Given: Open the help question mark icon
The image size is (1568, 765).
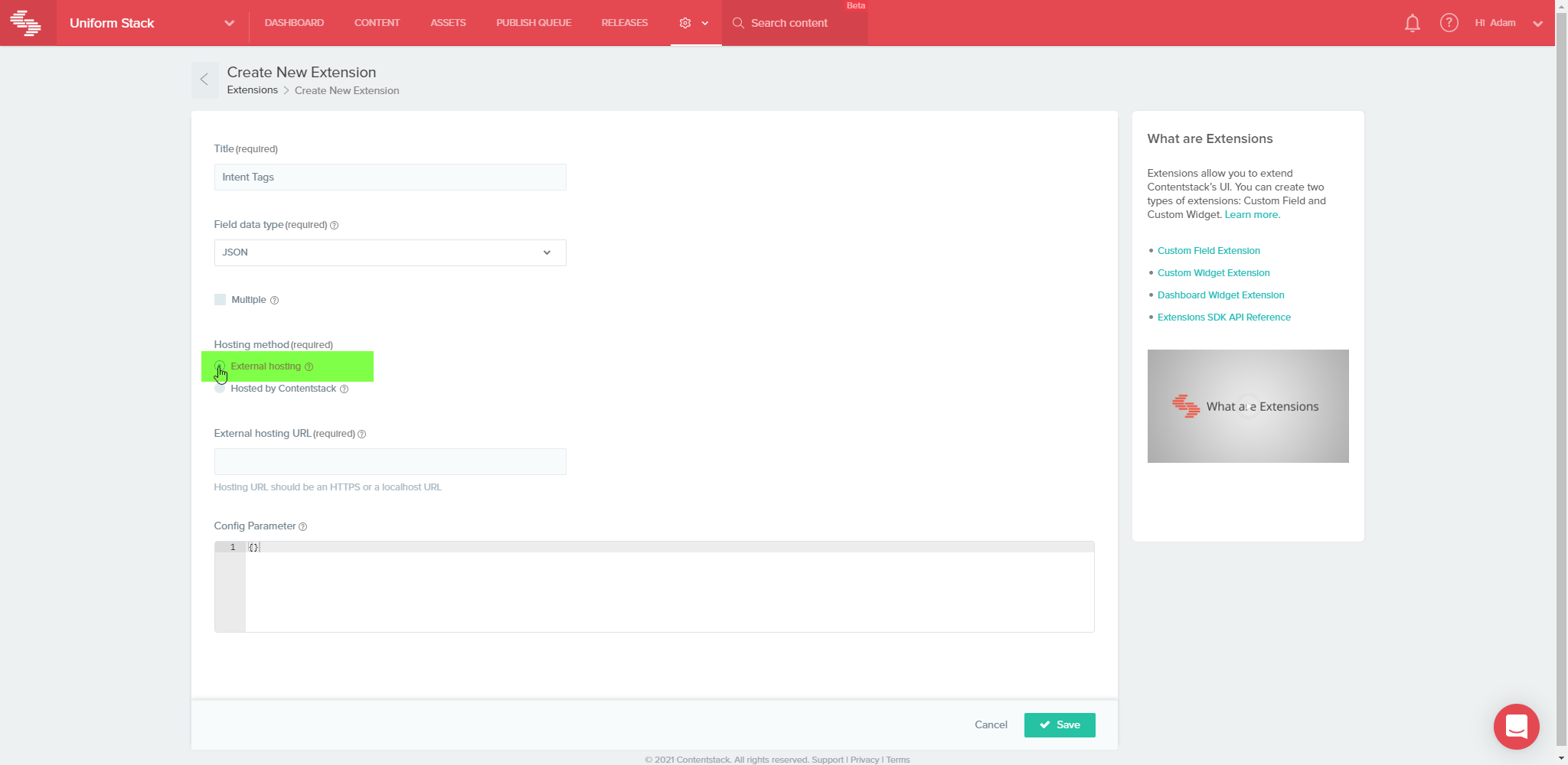Looking at the screenshot, I should point(1449,23).
